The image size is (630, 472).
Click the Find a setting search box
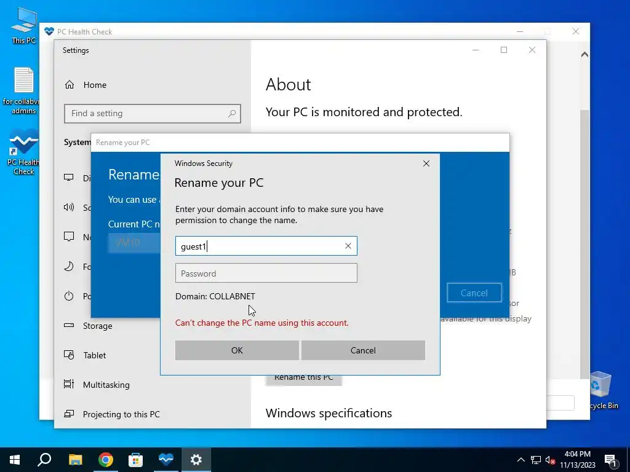pyautogui.click(x=153, y=114)
